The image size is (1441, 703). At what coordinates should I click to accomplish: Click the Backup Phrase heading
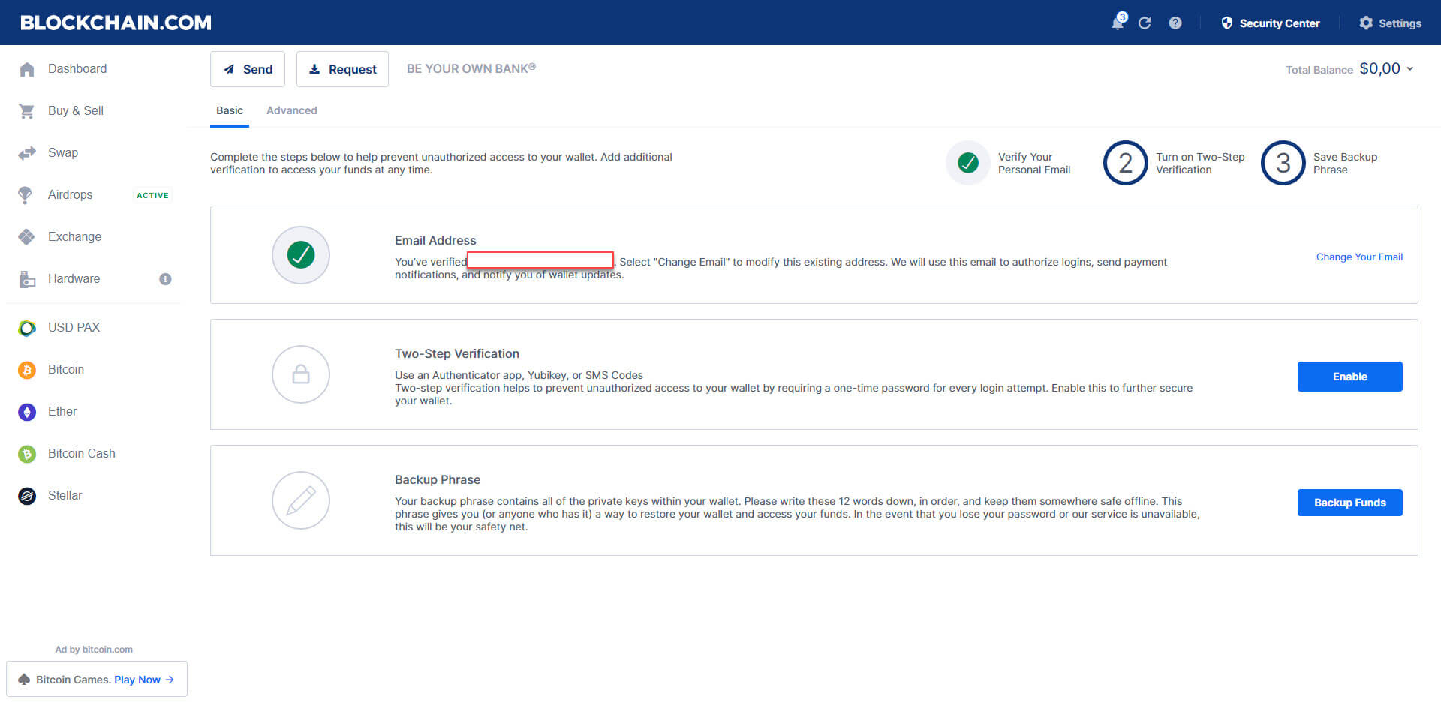click(x=438, y=479)
